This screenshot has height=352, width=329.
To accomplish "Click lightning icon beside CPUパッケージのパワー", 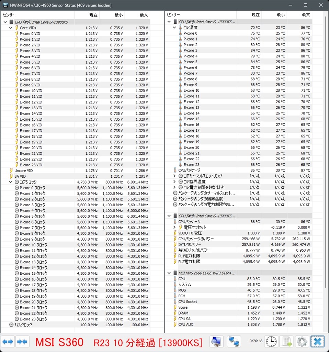I will pos(175,239).
